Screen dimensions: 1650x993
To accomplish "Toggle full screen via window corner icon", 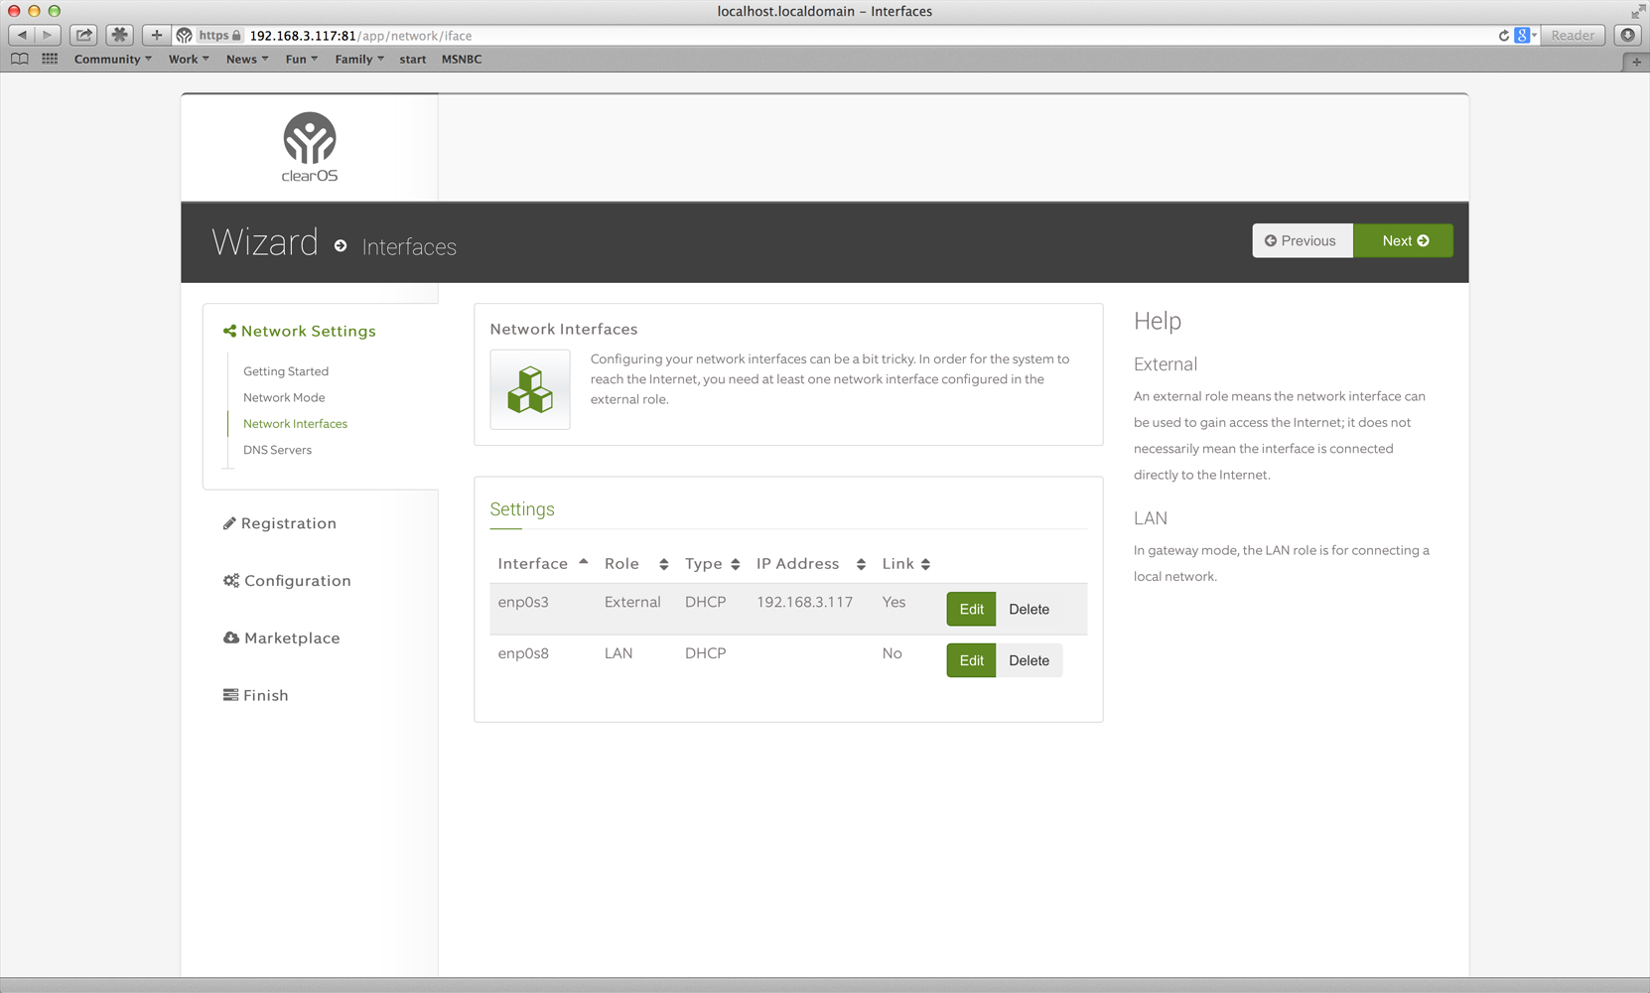I will [x=1637, y=11].
